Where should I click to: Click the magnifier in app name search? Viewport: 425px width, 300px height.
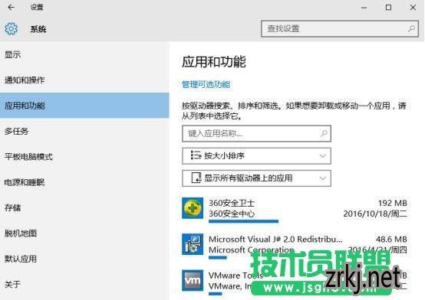click(324, 133)
